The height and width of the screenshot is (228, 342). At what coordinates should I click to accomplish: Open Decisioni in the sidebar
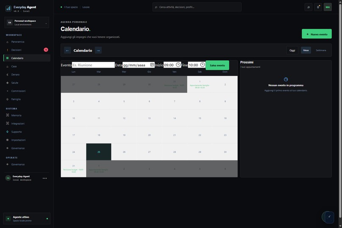[x=27, y=50]
